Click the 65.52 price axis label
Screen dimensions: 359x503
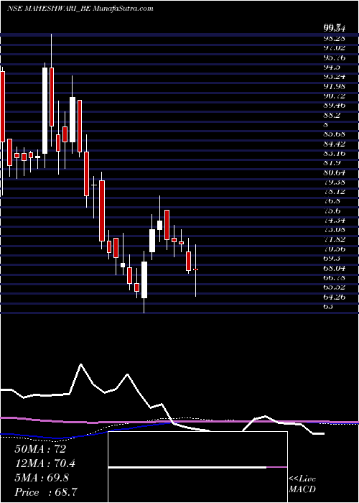pyautogui.click(x=335, y=287)
